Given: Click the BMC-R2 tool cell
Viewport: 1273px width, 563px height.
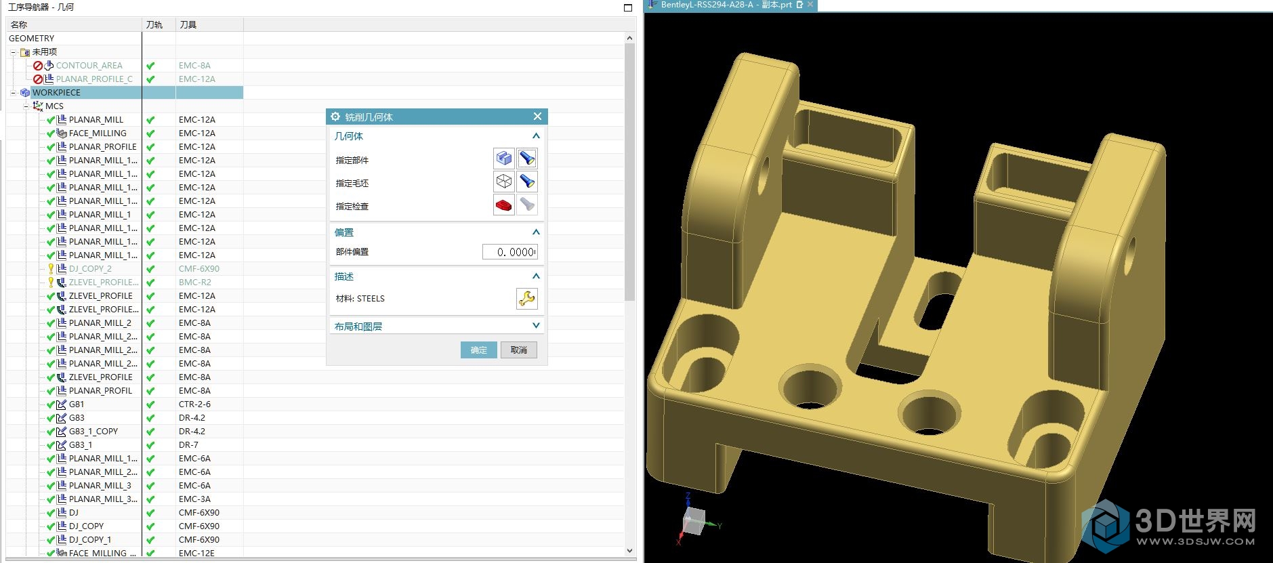Looking at the screenshot, I should click(x=210, y=283).
